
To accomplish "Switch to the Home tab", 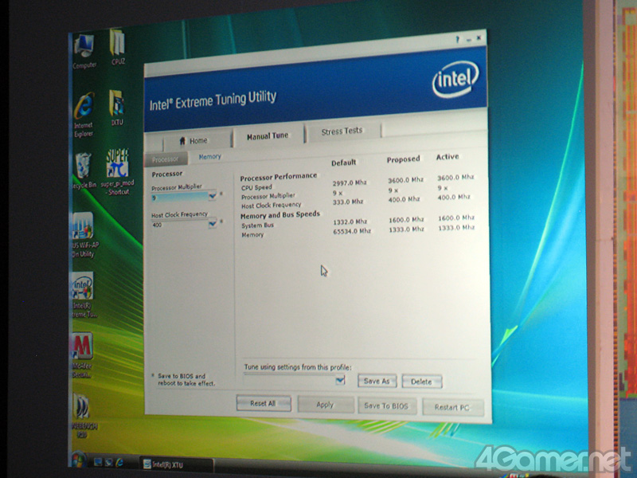I will coord(197,141).
